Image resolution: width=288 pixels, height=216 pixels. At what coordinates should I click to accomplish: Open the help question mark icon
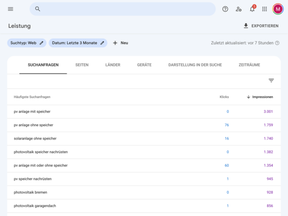(225, 9)
